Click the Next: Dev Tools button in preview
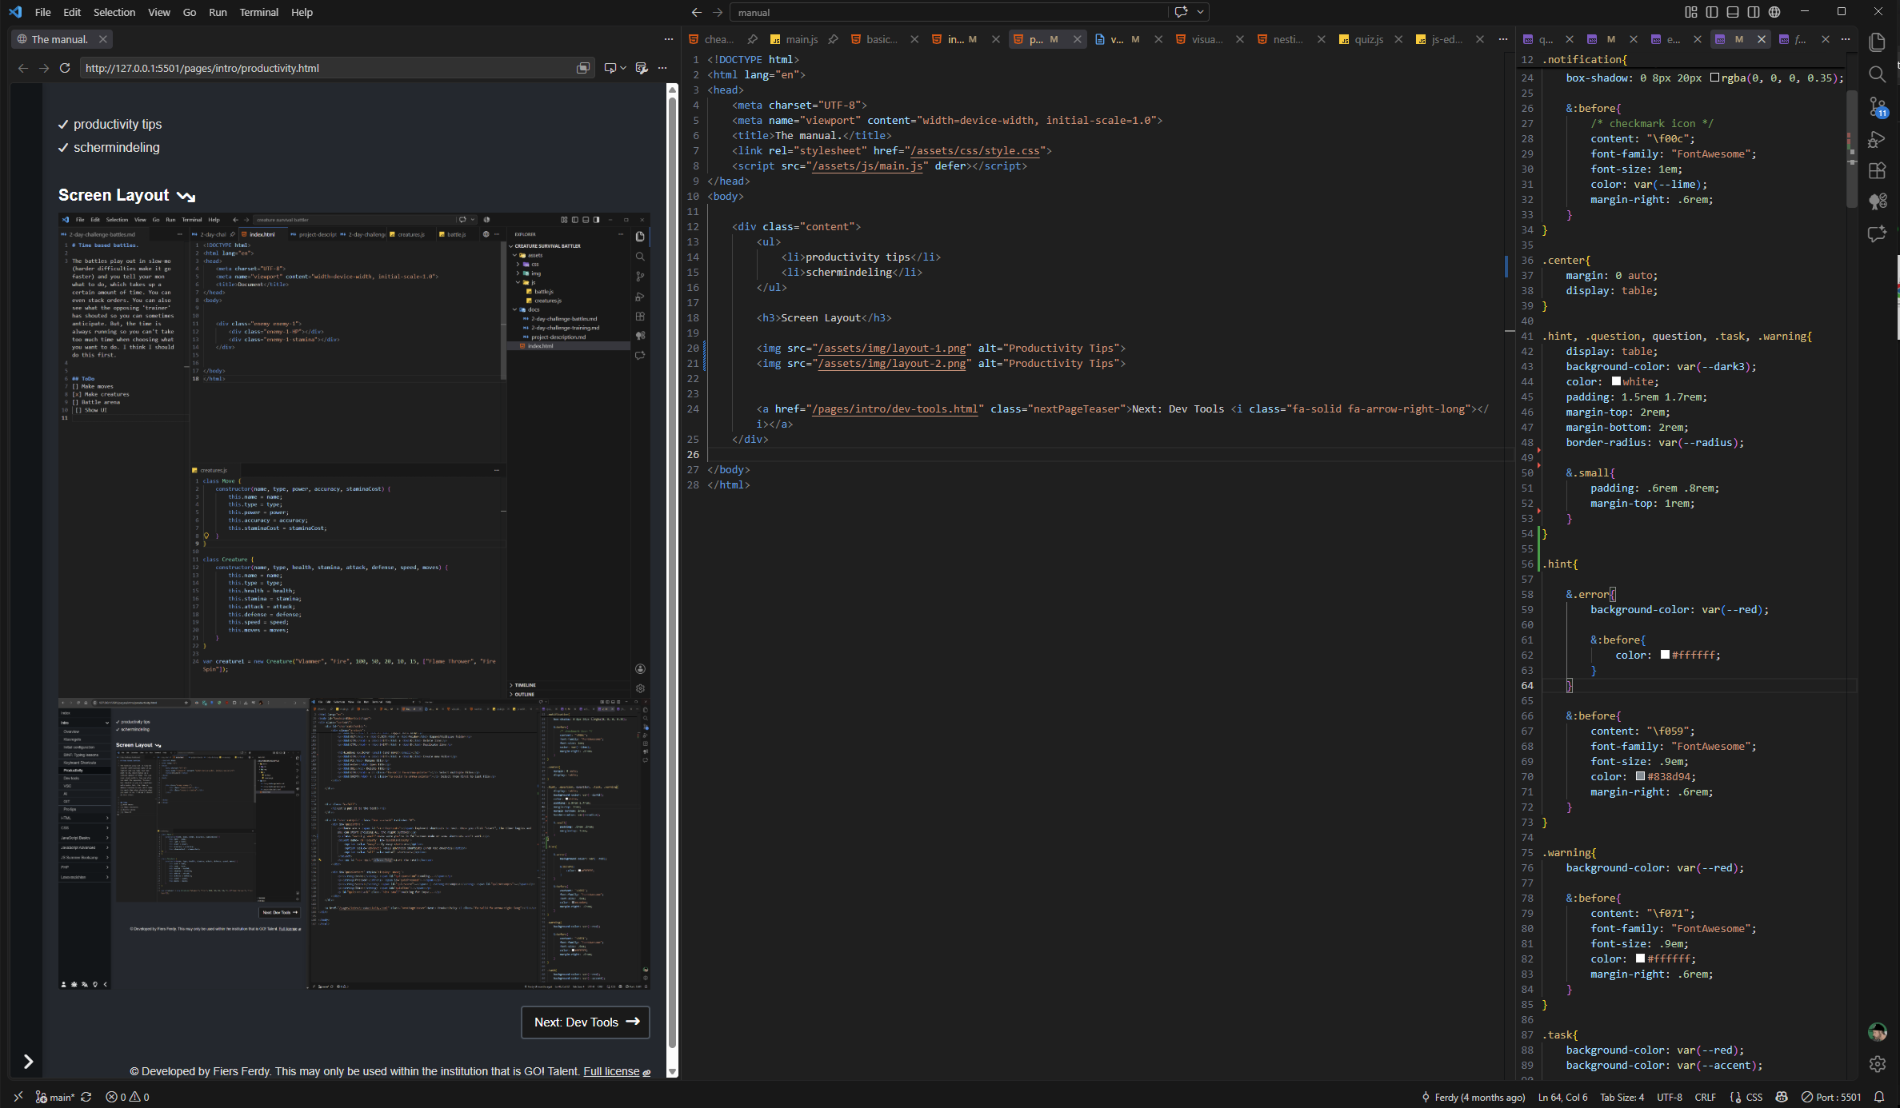This screenshot has width=1900, height=1108. pos(586,1022)
